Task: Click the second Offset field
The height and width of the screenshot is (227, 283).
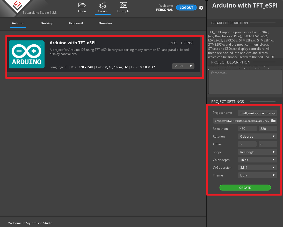Action: [268, 144]
